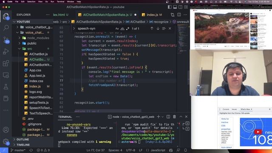Click Find in Selection icon
The image size is (272, 153).
coord(164,28)
